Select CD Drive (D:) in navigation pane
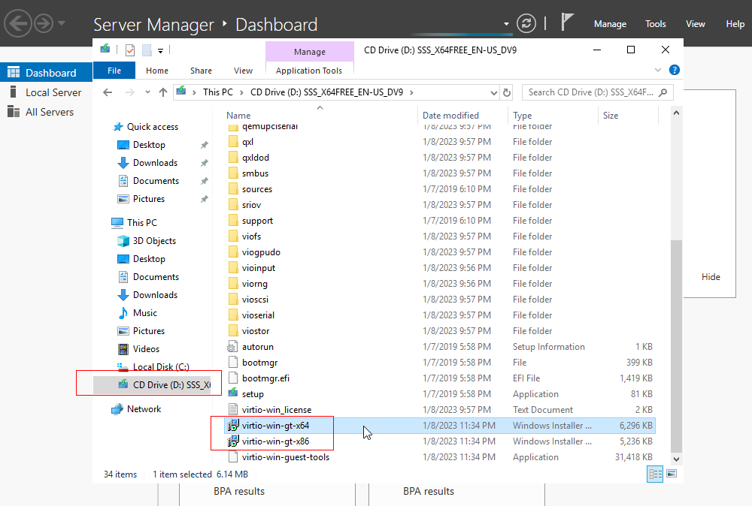752x506 pixels. click(x=152, y=385)
